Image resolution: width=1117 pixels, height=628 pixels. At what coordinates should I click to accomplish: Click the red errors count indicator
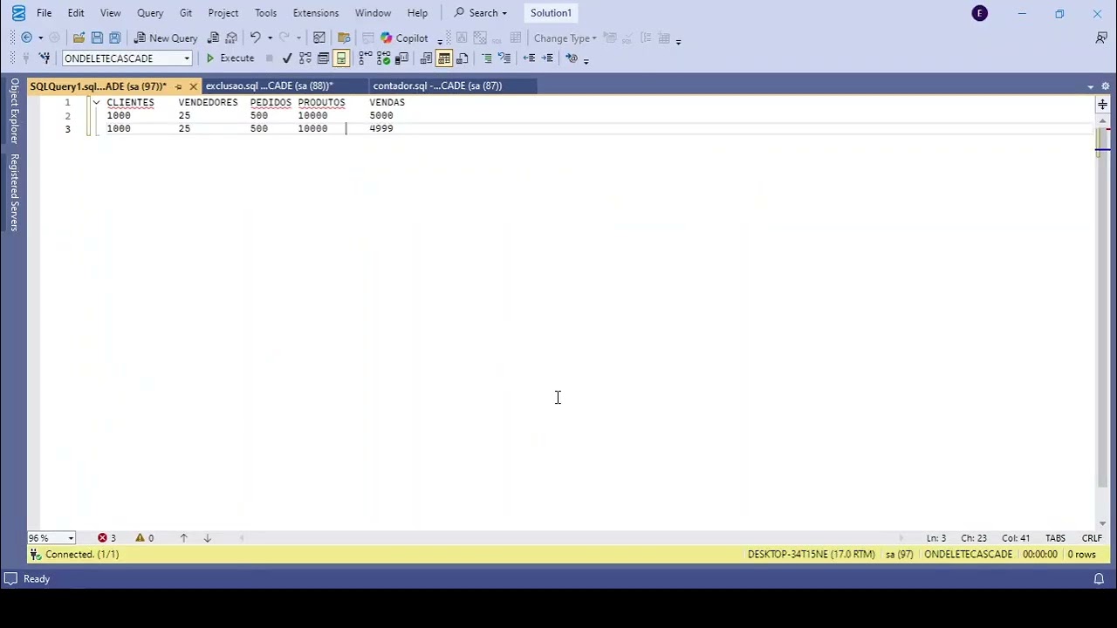point(106,538)
